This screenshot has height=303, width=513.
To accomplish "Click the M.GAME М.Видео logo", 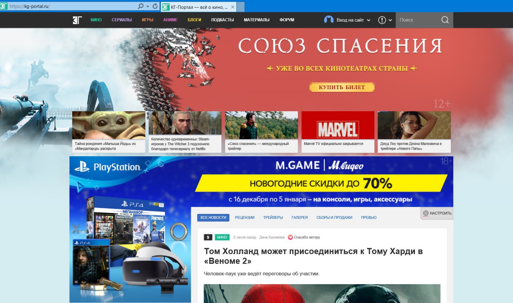I will (319, 165).
